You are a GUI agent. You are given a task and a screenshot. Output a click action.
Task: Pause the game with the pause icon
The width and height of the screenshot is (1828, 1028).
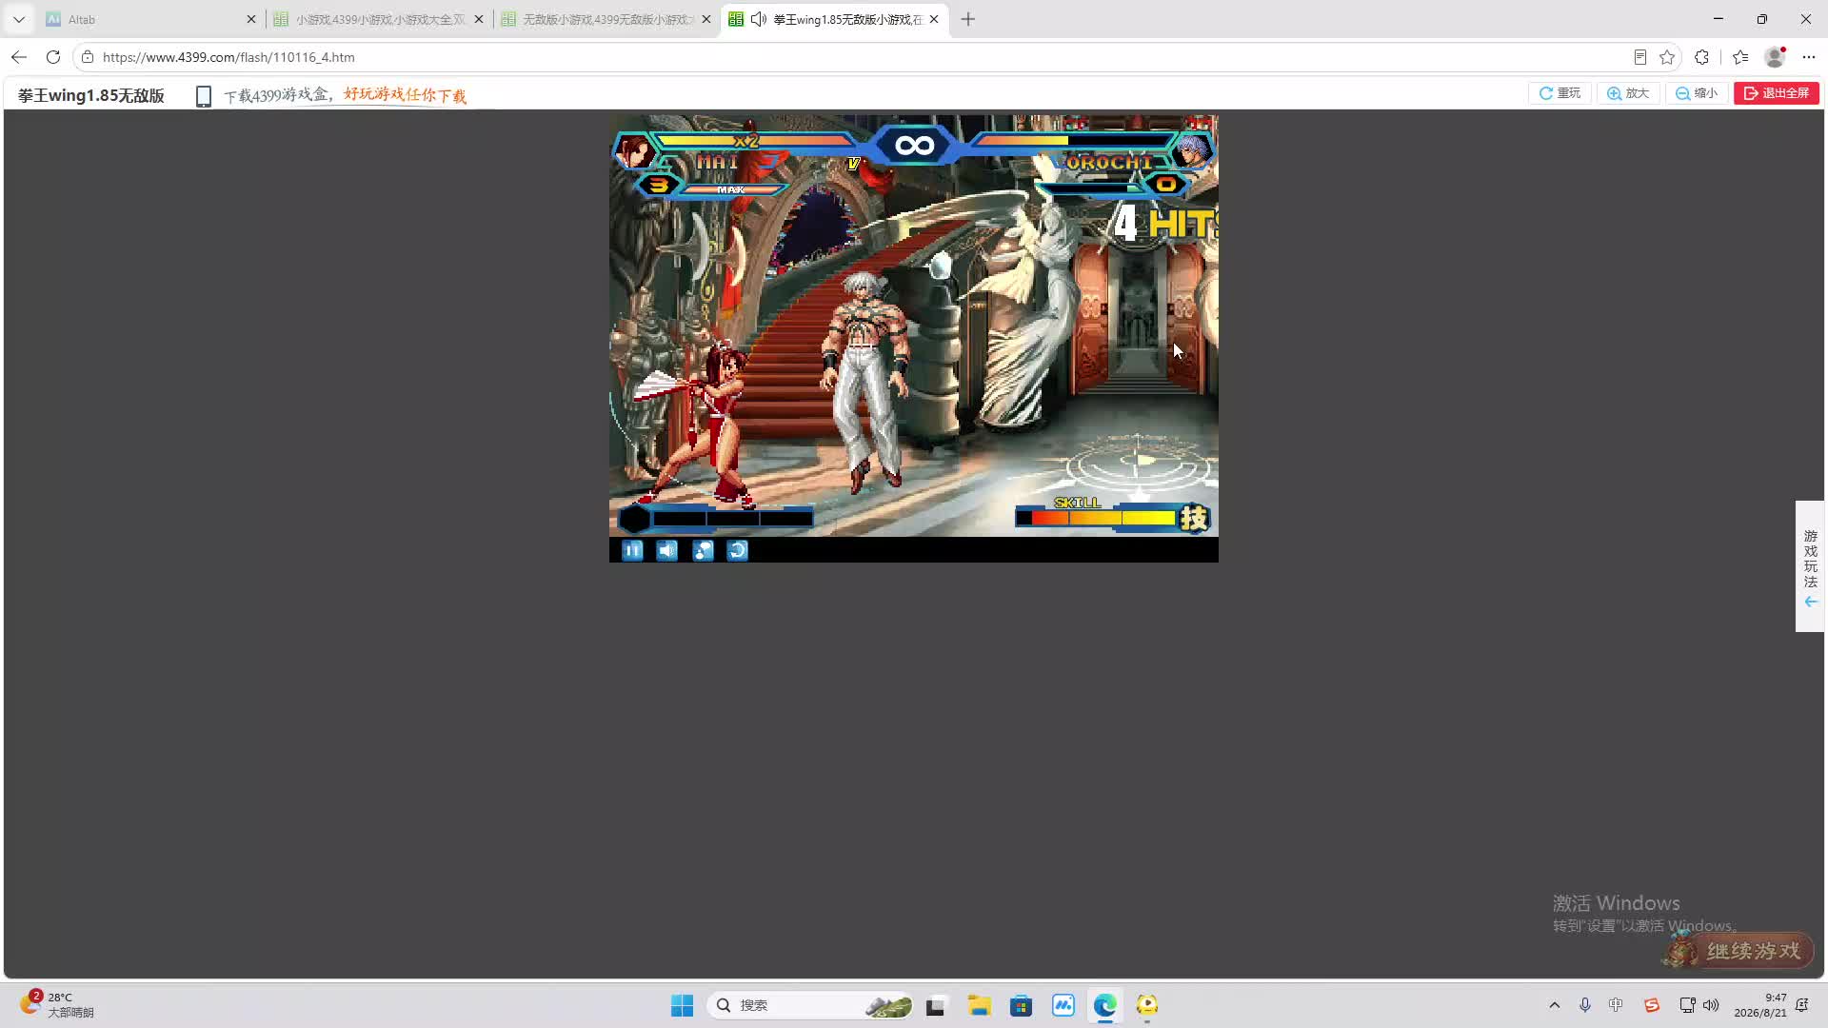632,550
